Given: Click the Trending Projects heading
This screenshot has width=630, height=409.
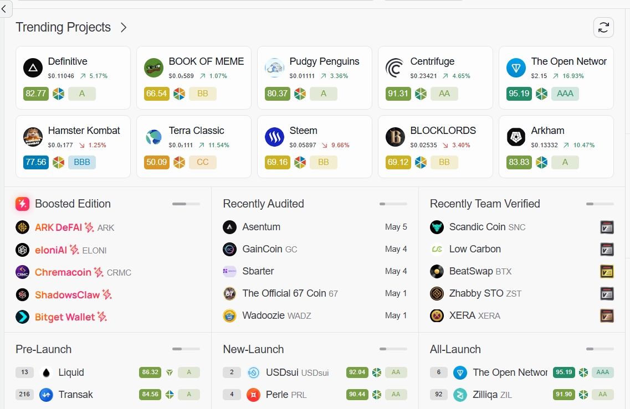Looking at the screenshot, I should (x=63, y=27).
